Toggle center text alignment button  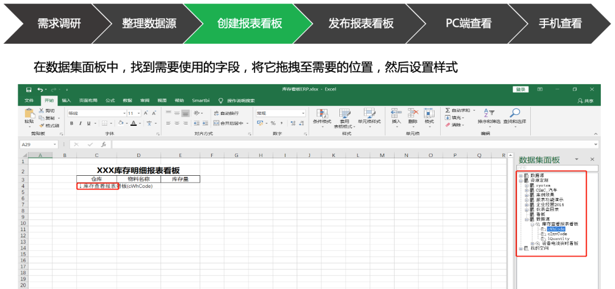coord(177,123)
